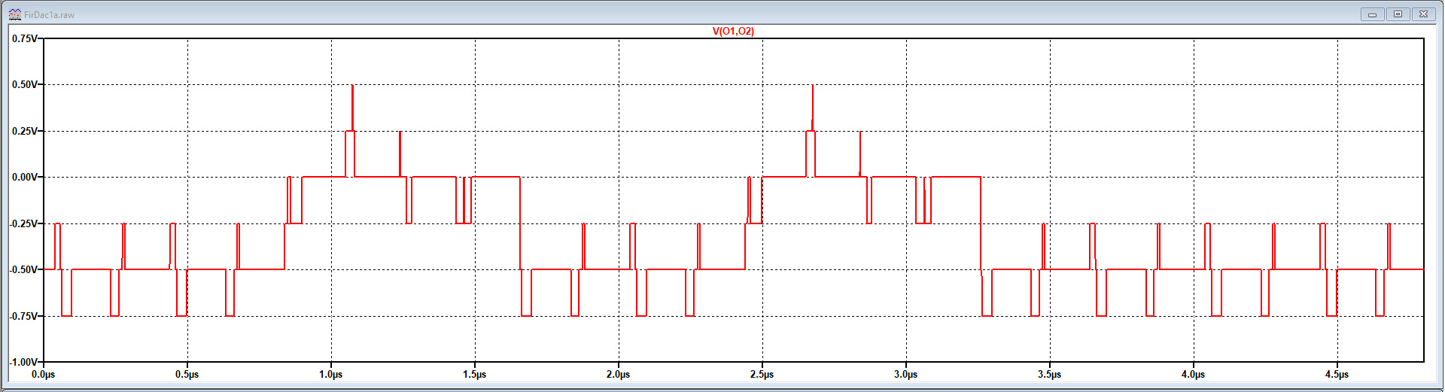Click the -0.75V vertical axis label
1445x392 pixels.
coord(23,316)
